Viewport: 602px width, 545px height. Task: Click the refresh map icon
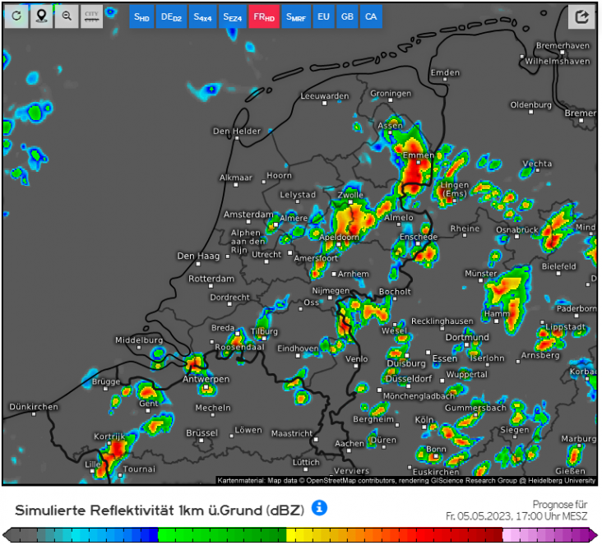pyautogui.click(x=16, y=16)
